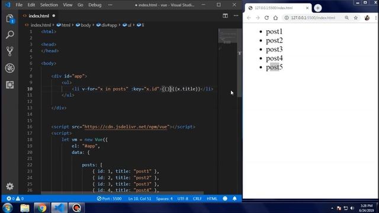Change the CRLF end of line sequence
Viewport: 379px width, 213px height.
pos(197,199)
